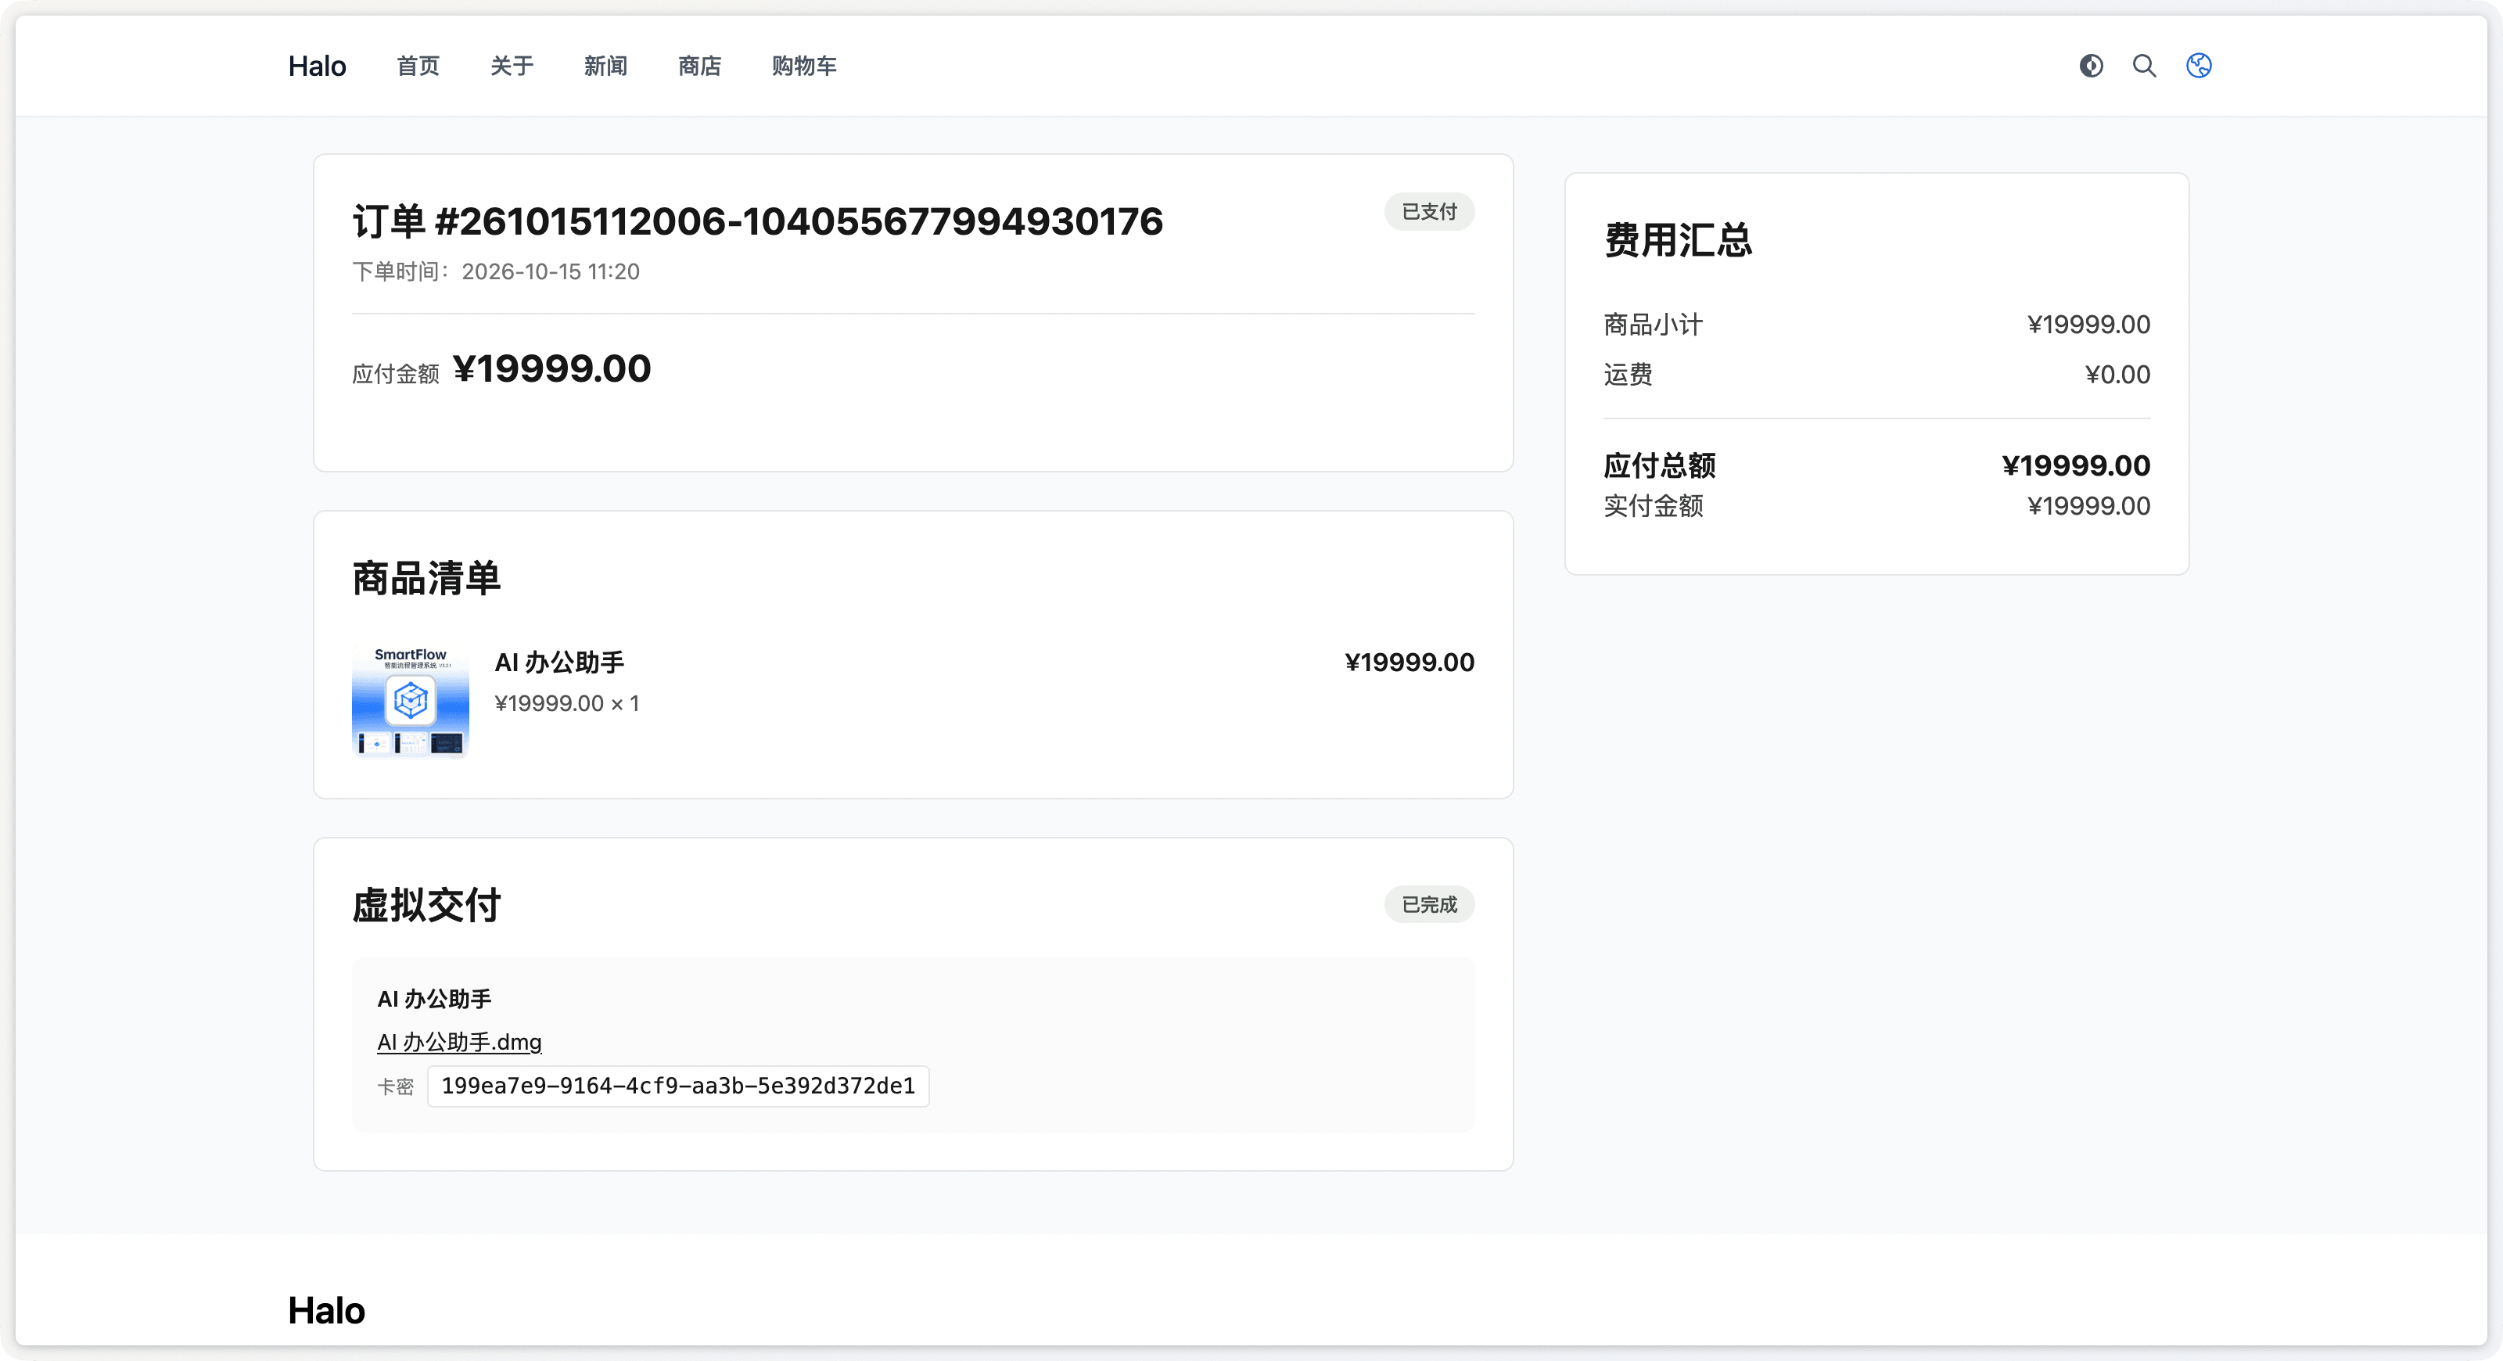Click the SmartFlow product thumbnail
Screen dimensions: 2503x1361
(410, 702)
